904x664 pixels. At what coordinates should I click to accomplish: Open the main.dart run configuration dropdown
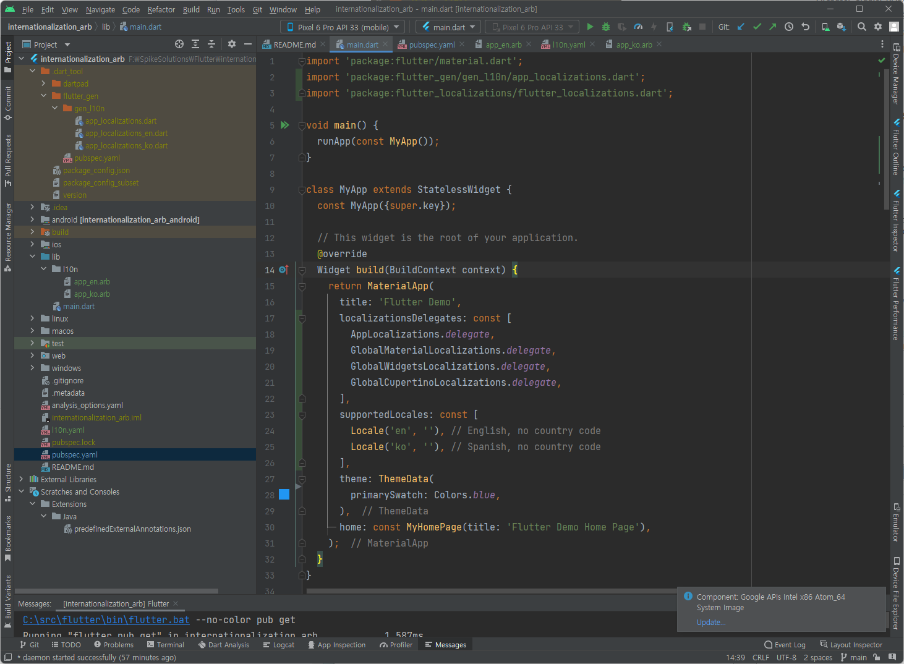(x=449, y=27)
